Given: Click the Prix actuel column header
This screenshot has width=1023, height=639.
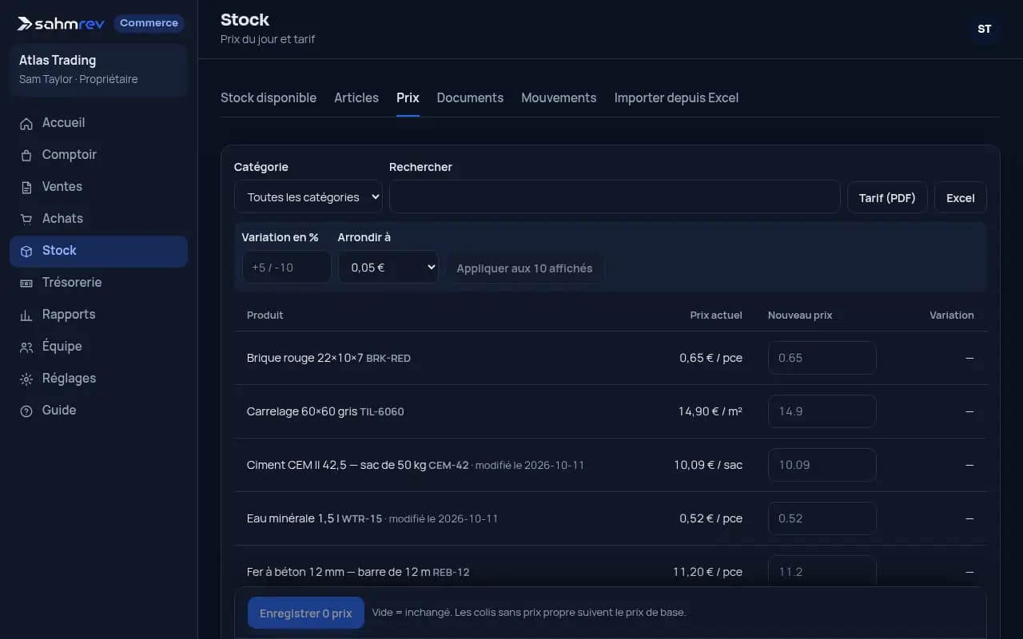Looking at the screenshot, I should click(716, 315).
